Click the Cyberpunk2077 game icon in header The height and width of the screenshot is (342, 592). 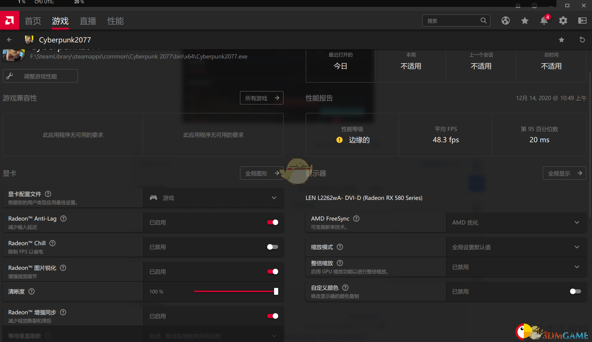coord(29,40)
